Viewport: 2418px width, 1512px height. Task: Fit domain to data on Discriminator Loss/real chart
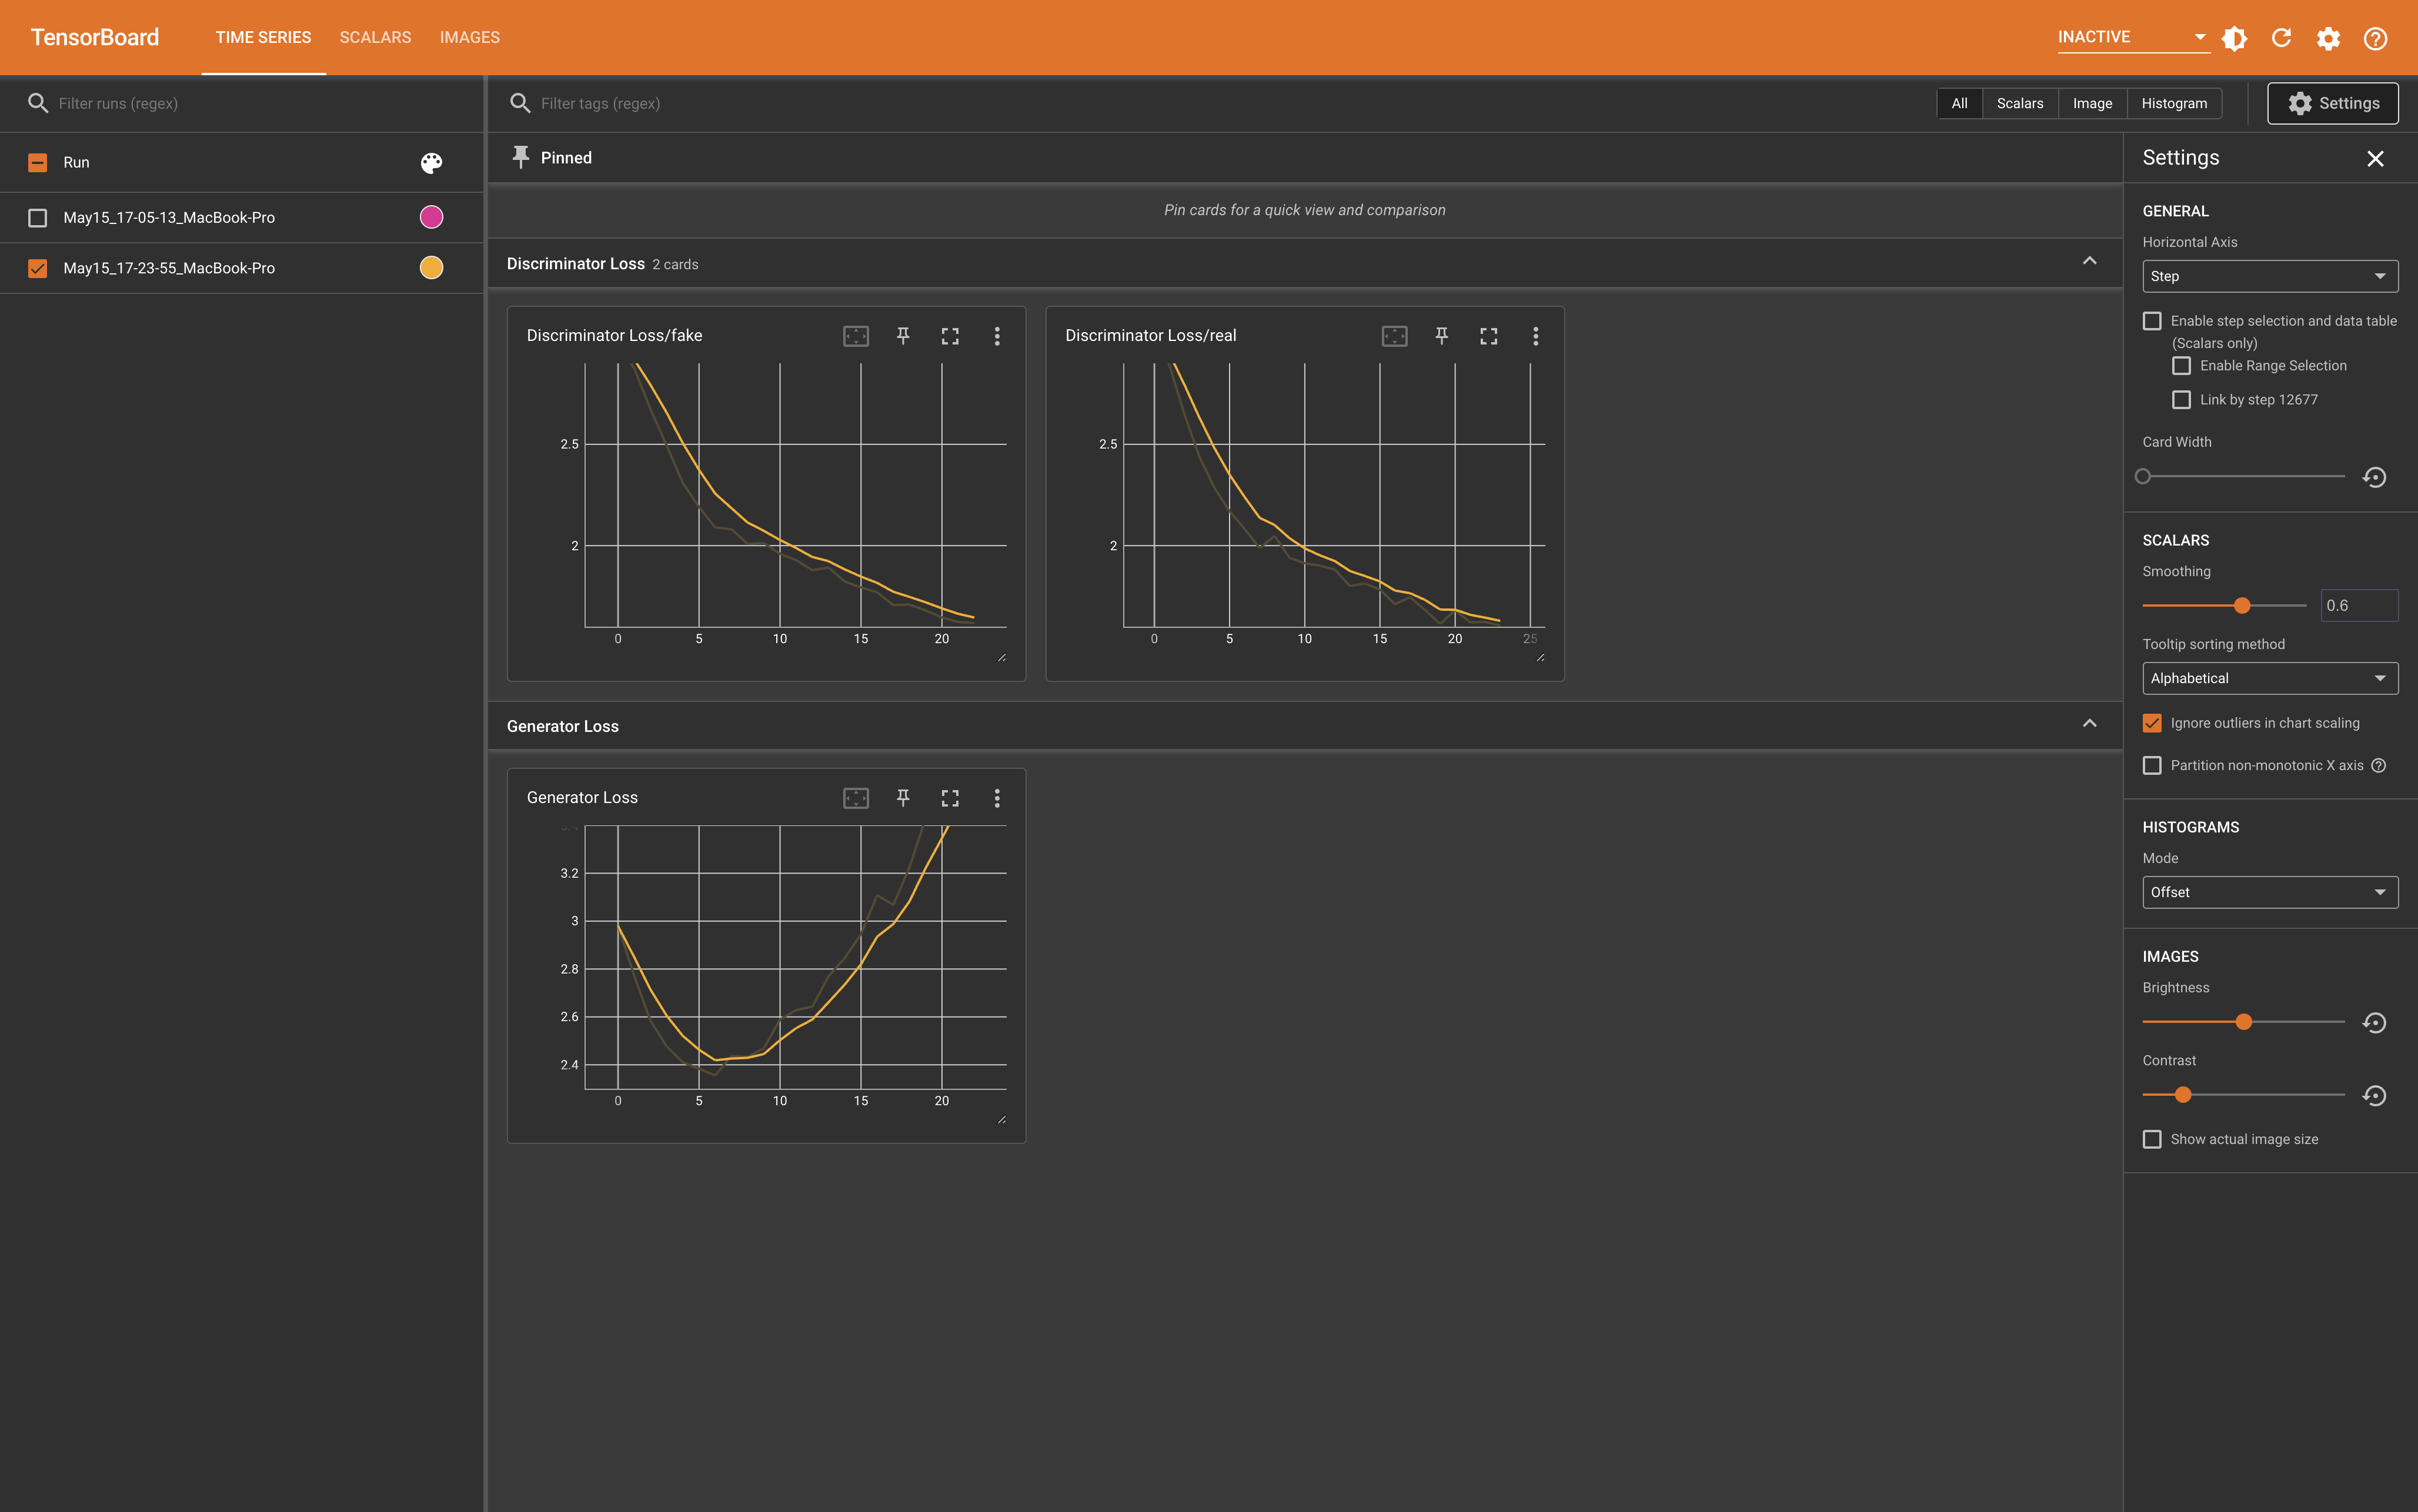click(1394, 336)
